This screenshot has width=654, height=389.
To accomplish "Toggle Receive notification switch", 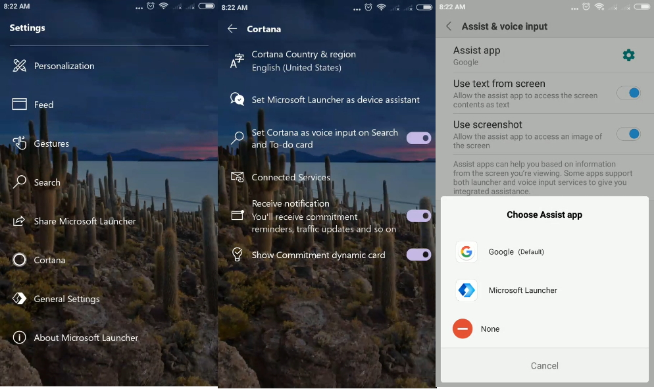I will coord(418,216).
